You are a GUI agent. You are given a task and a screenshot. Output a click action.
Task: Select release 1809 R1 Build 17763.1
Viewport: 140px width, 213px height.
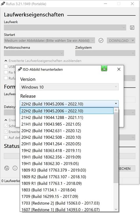67,183
